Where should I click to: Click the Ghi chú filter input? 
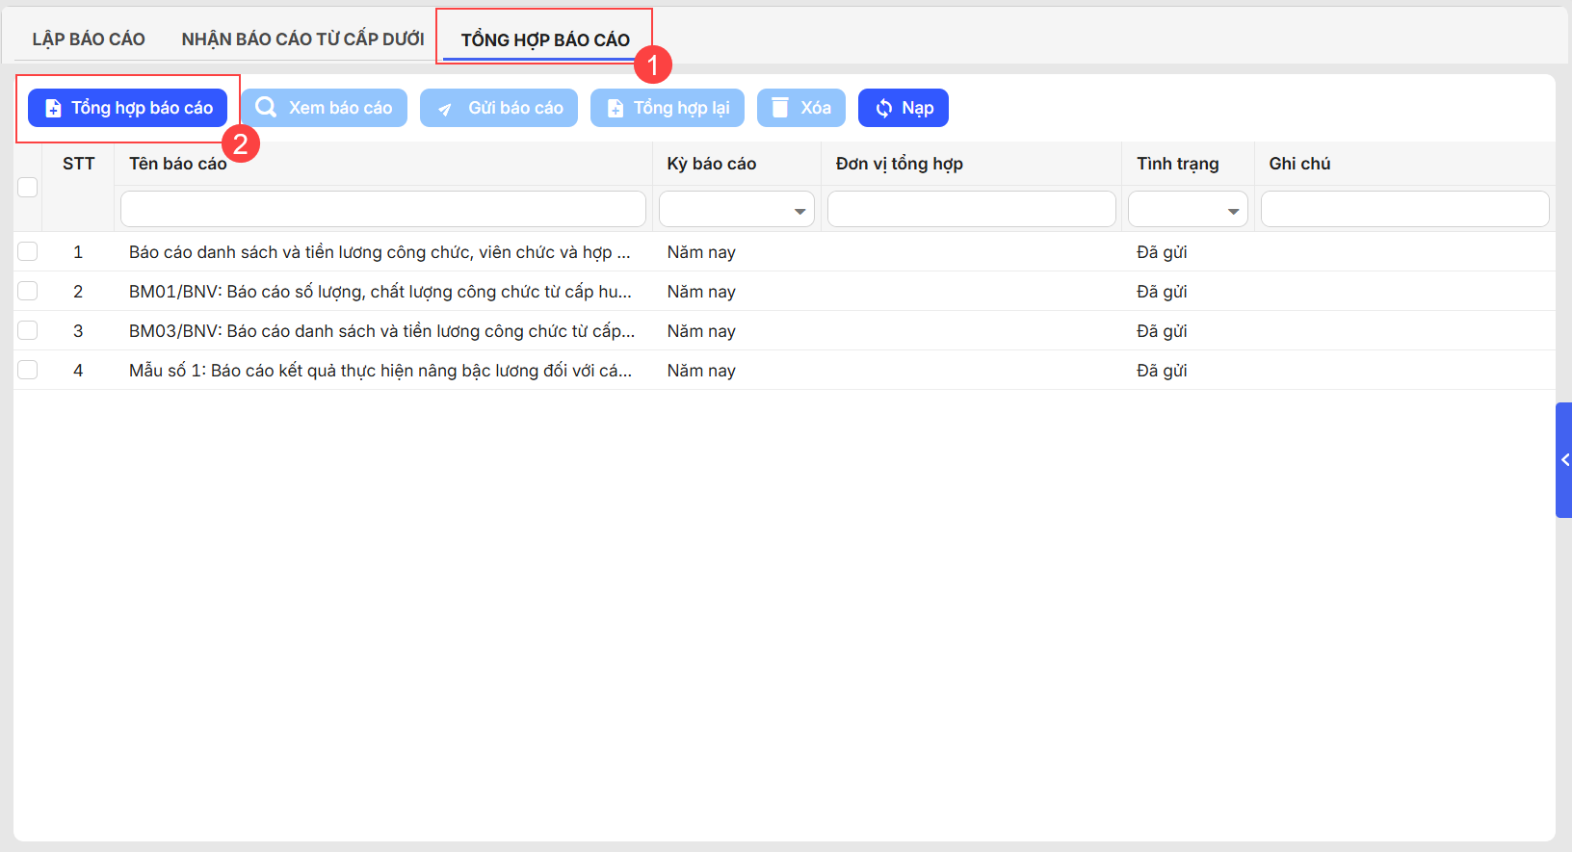(x=1404, y=209)
